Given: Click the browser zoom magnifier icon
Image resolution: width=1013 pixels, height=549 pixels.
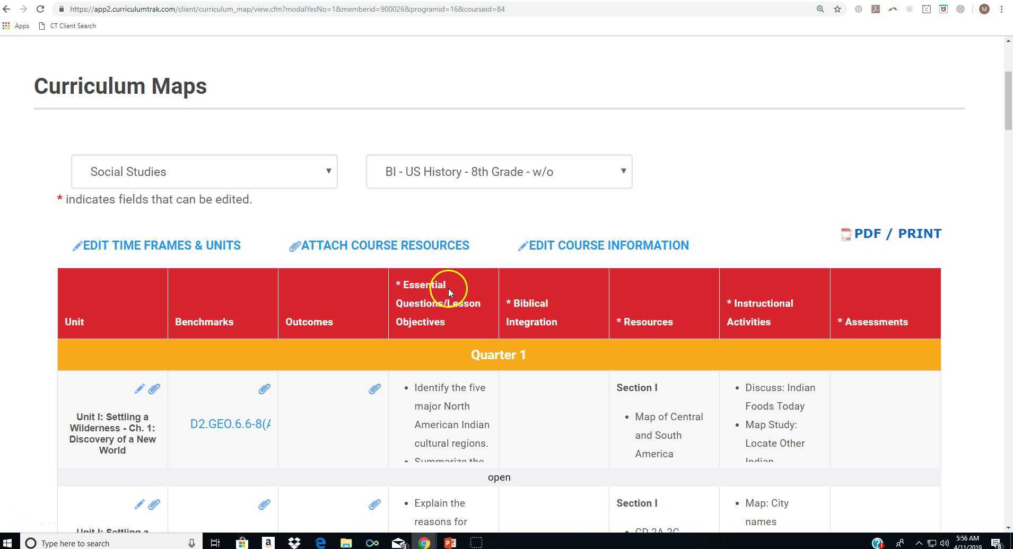Looking at the screenshot, I should [820, 9].
